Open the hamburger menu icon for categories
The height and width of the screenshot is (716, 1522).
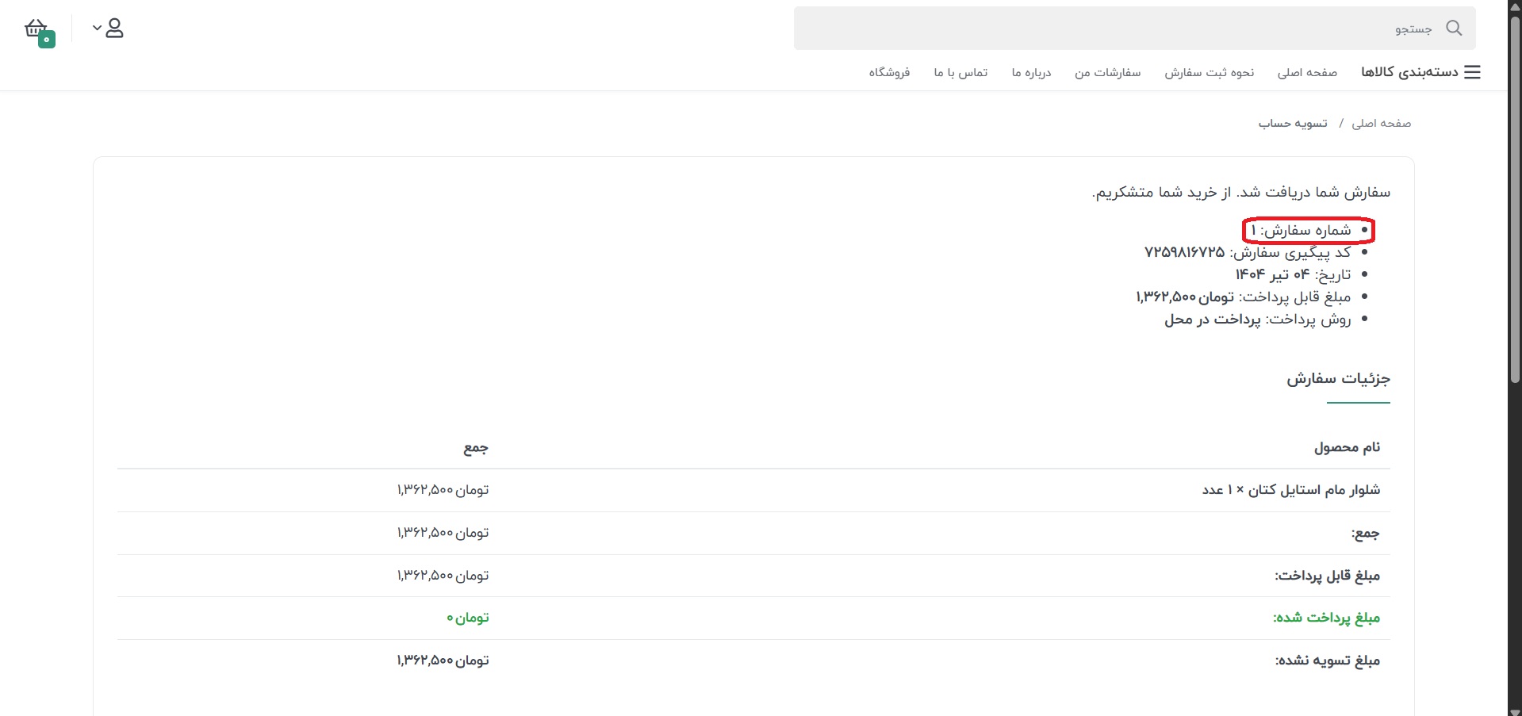tap(1472, 72)
